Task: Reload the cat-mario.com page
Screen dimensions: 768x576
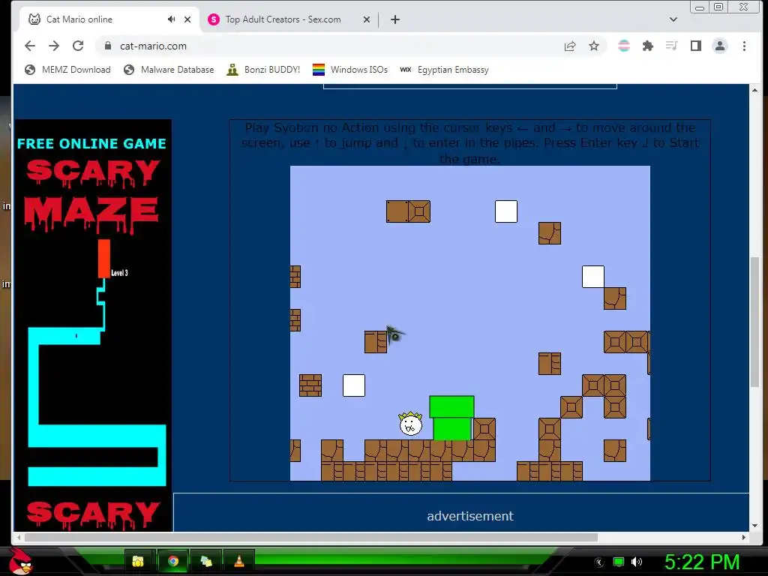Action: point(78,46)
